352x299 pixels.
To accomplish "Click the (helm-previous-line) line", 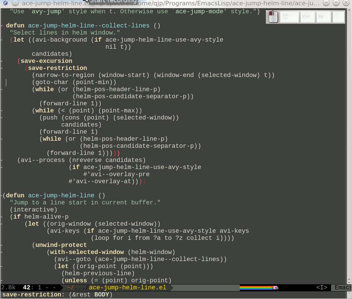I will point(98,274).
